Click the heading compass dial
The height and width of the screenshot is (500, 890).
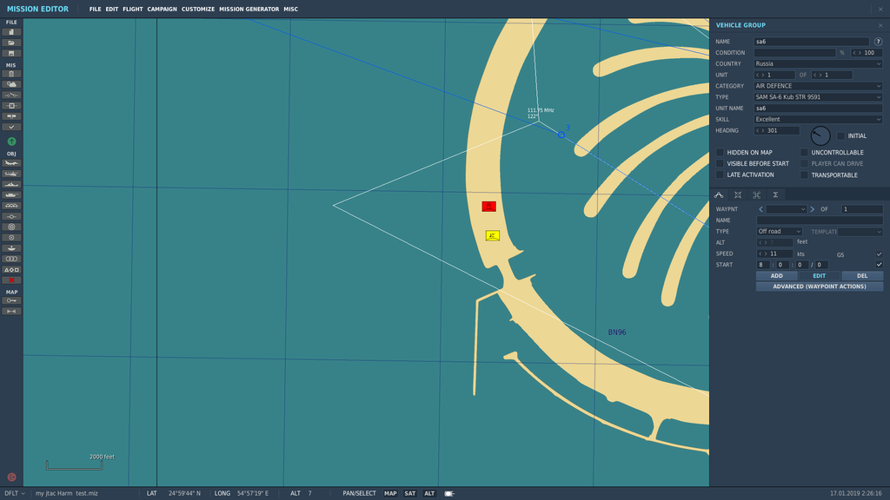(x=820, y=135)
